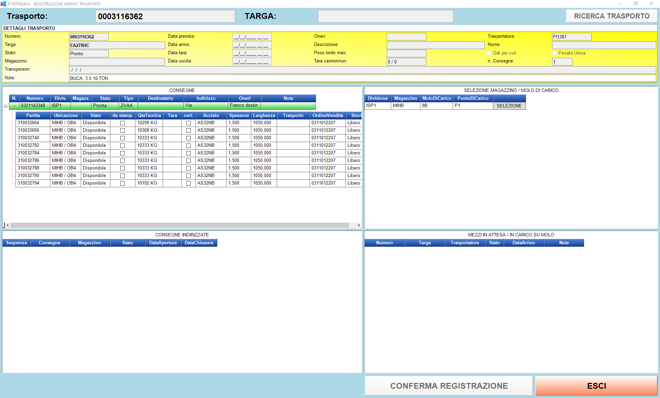Screen dimensions: 660x398
Task: Click the n. Consegne field
Action: tap(562, 62)
